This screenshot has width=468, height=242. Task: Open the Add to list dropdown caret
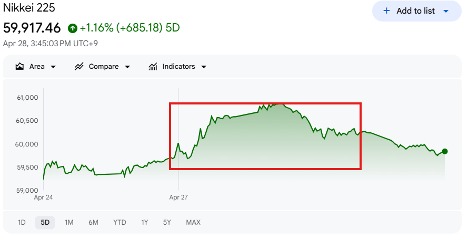tap(446, 12)
